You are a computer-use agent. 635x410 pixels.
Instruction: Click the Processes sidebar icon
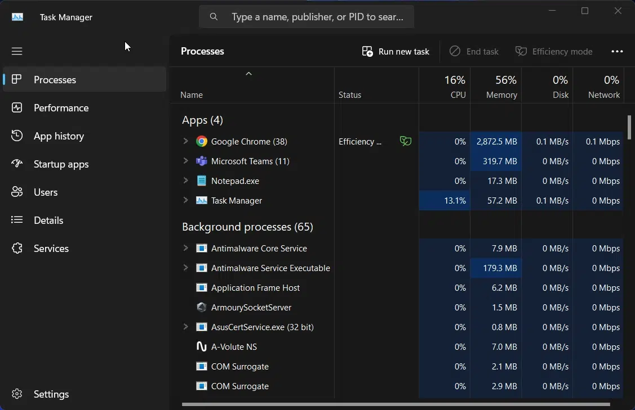coord(16,79)
